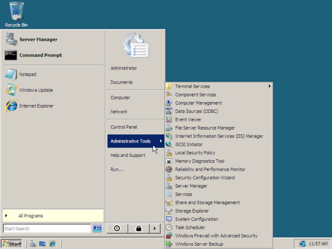Open Help and Support
Screen dimensions: 332x249
pos(127,155)
